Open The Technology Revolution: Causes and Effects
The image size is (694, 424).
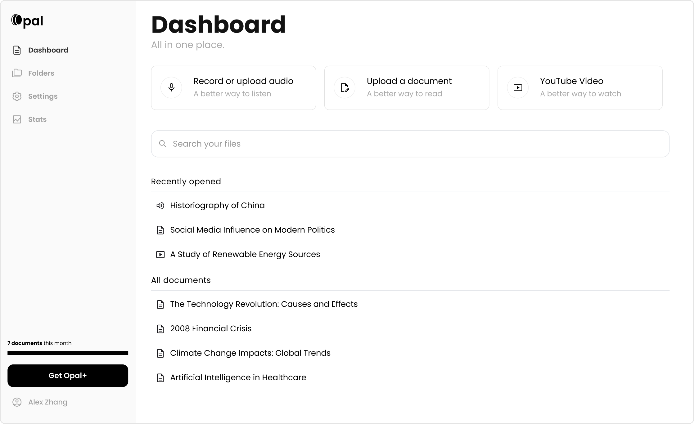coord(264,304)
